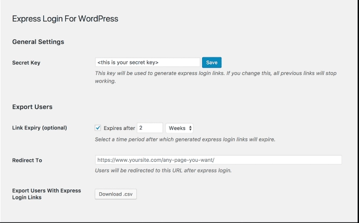Viewport: 359px width, 223px height.
Task: Click 'Users will be redirected' help text
Action: [163, 171]
